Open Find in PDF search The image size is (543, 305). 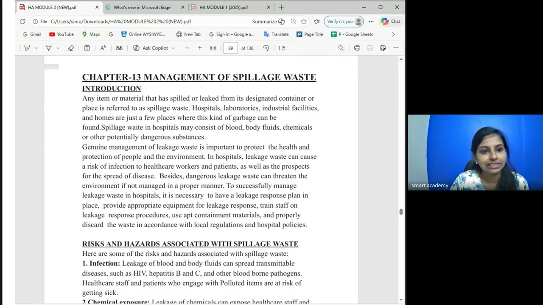(341, 48)
